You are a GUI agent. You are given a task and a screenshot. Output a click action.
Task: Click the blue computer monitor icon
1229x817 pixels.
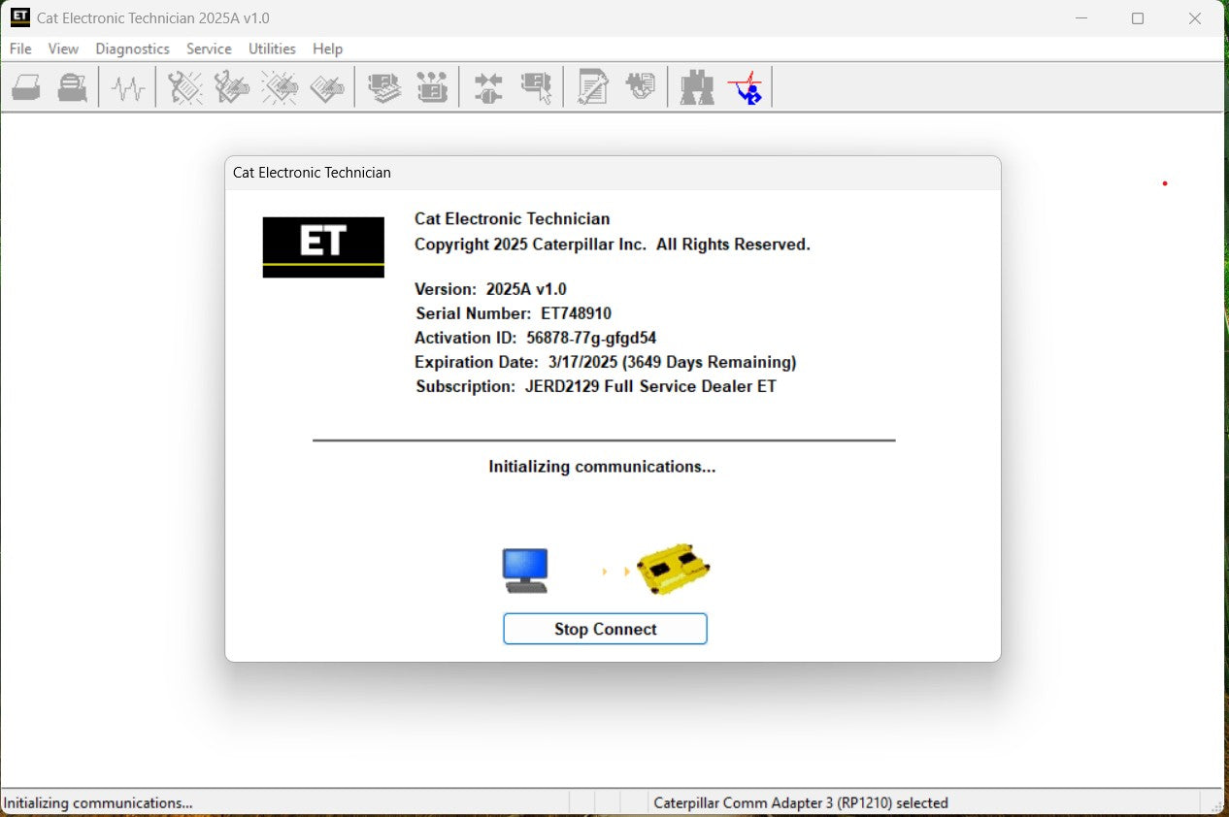tap(525, 571)
